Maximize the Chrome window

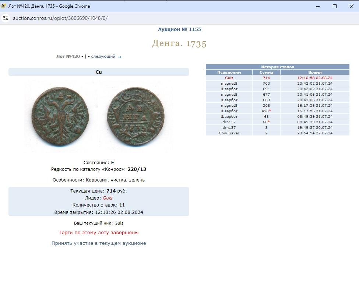(x=334, y=6)
